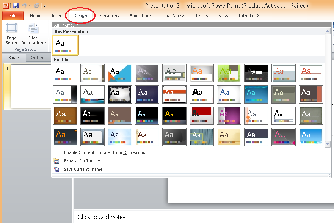The image size is (334, 223).
Task: Apply the solid black theme with orange Aa
Action: [x=174, y=116]
